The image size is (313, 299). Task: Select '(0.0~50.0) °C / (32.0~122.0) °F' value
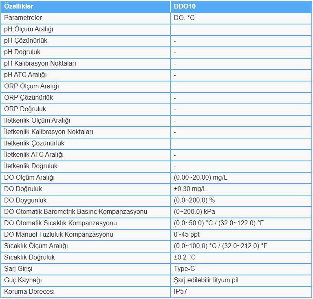(x=219, y=223)
